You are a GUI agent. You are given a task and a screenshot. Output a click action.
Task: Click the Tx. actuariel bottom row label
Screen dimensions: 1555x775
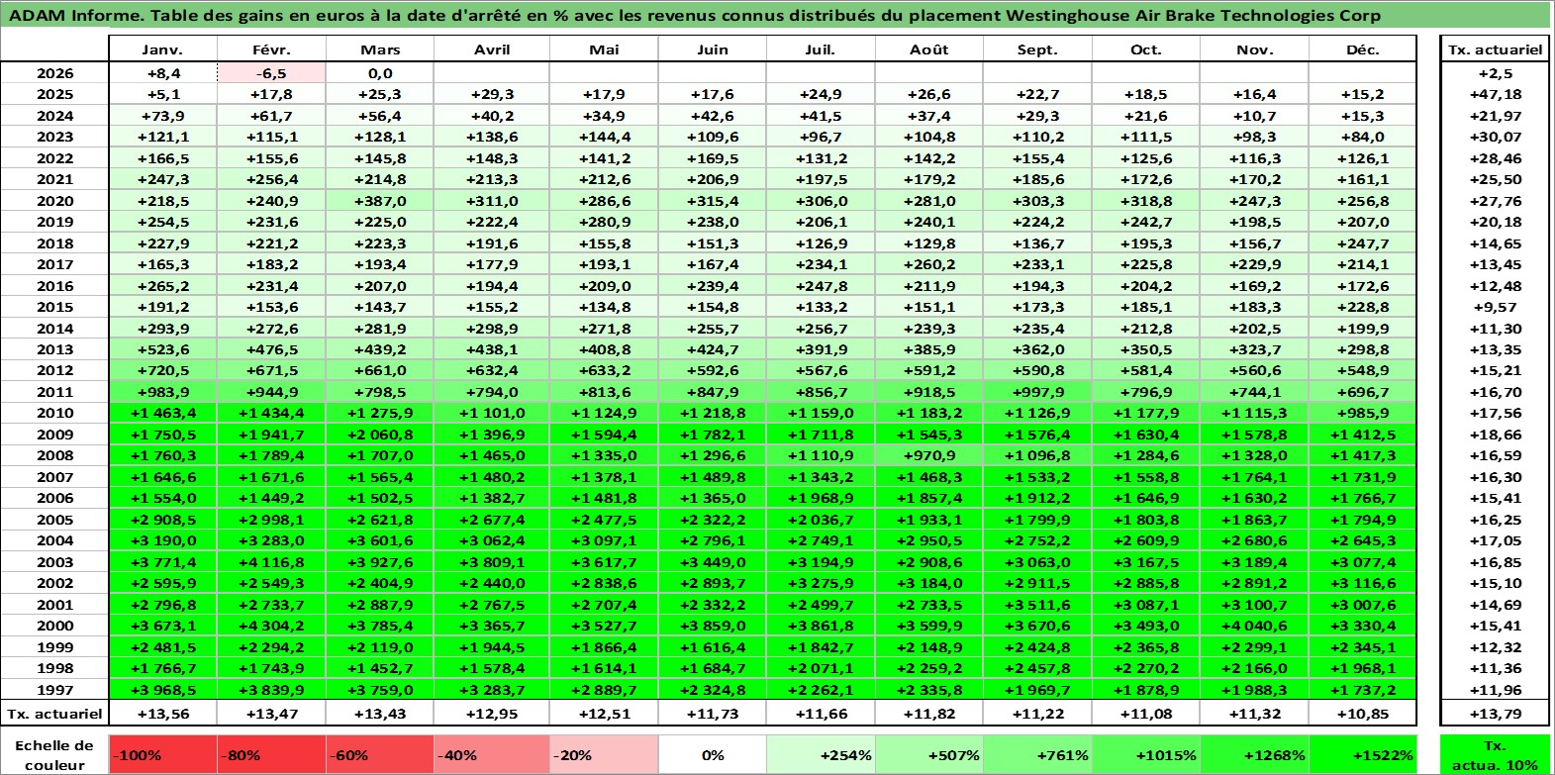54,714
